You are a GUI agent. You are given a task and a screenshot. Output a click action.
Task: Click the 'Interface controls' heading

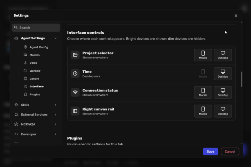click(85, 33)
